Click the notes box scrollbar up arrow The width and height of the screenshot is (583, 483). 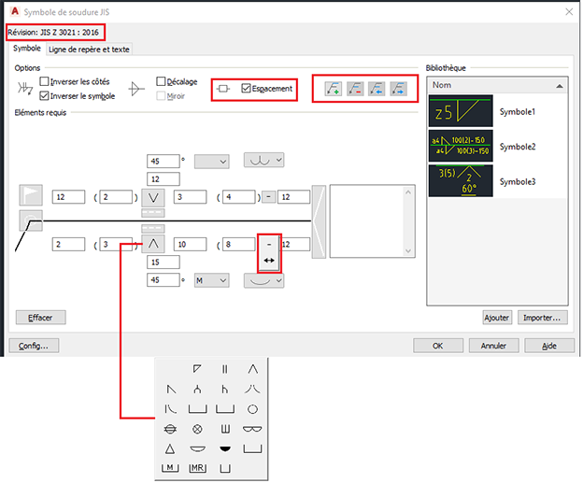tap(408, 192)
